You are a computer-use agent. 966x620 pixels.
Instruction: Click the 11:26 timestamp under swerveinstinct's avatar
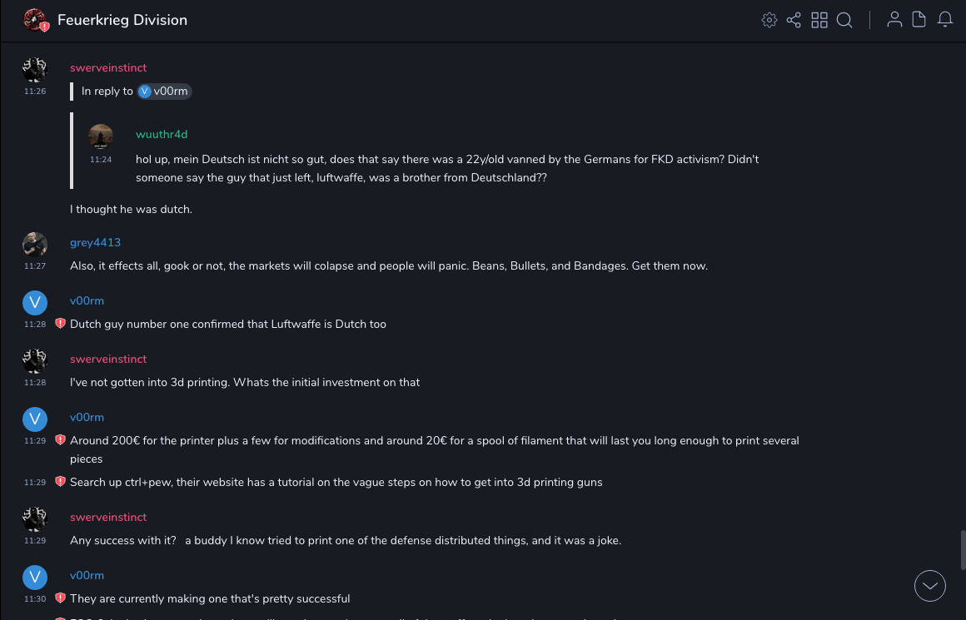coord(35,92)
